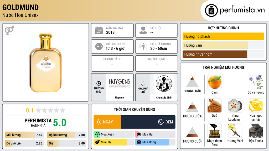
Task: Click the Trải nghiệm mùi hương heading
Action: (223, 67)
